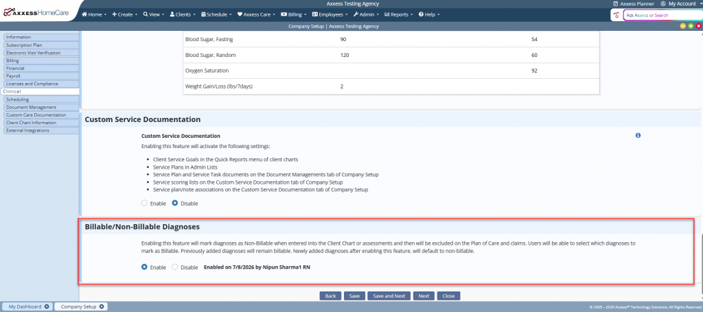This screenshot has width=703, height=312.
Task: Click the green maximize window icon
Action: click(x=691, y=27)
